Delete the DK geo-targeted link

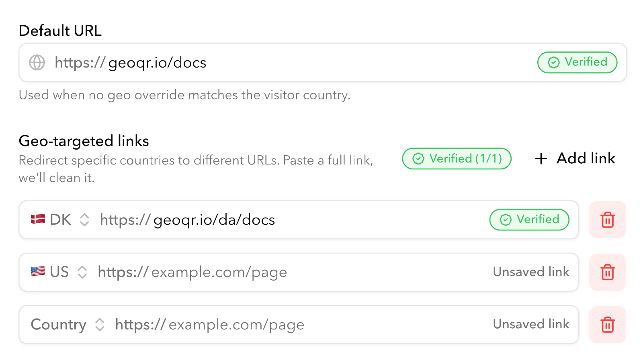tap(607, 220)
